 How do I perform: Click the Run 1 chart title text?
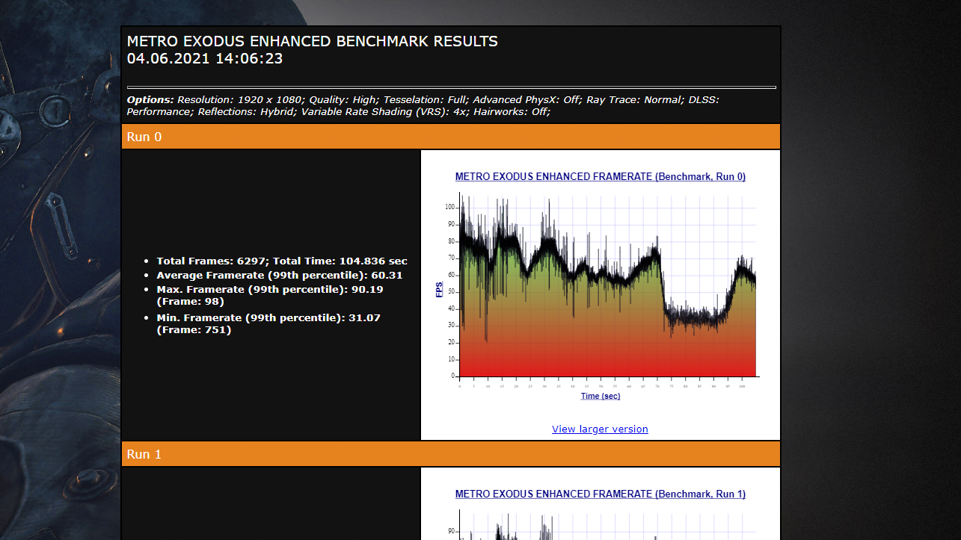pyautogui.click(x=600, y=494)
